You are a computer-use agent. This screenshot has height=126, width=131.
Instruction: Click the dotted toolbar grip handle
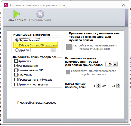[5, 17]
